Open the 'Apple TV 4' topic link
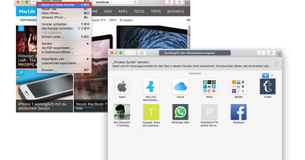Viewport: 305px width, 160px height. (99, 20)
